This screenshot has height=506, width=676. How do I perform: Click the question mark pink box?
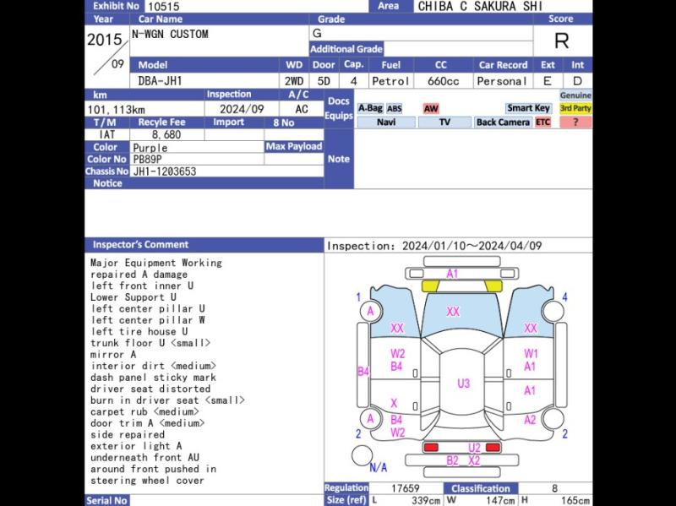[x=575, y=122]
